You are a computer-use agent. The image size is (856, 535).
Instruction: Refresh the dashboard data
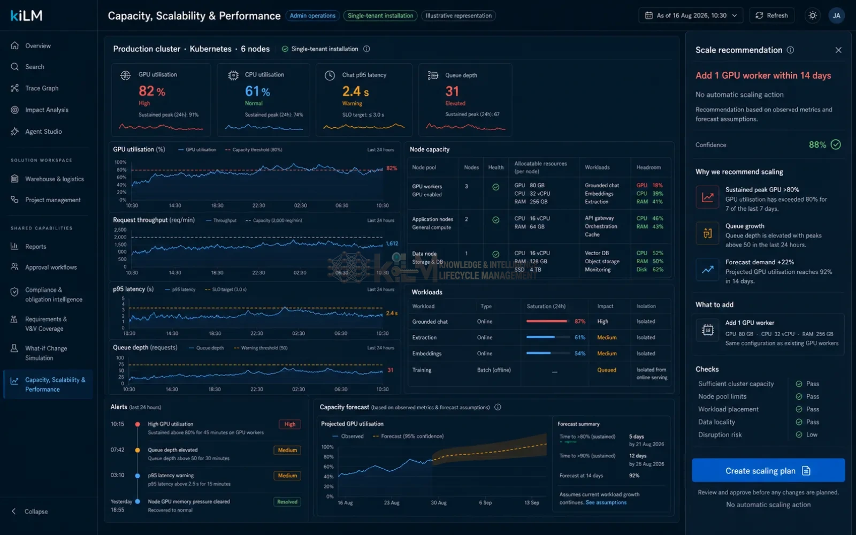771,16
